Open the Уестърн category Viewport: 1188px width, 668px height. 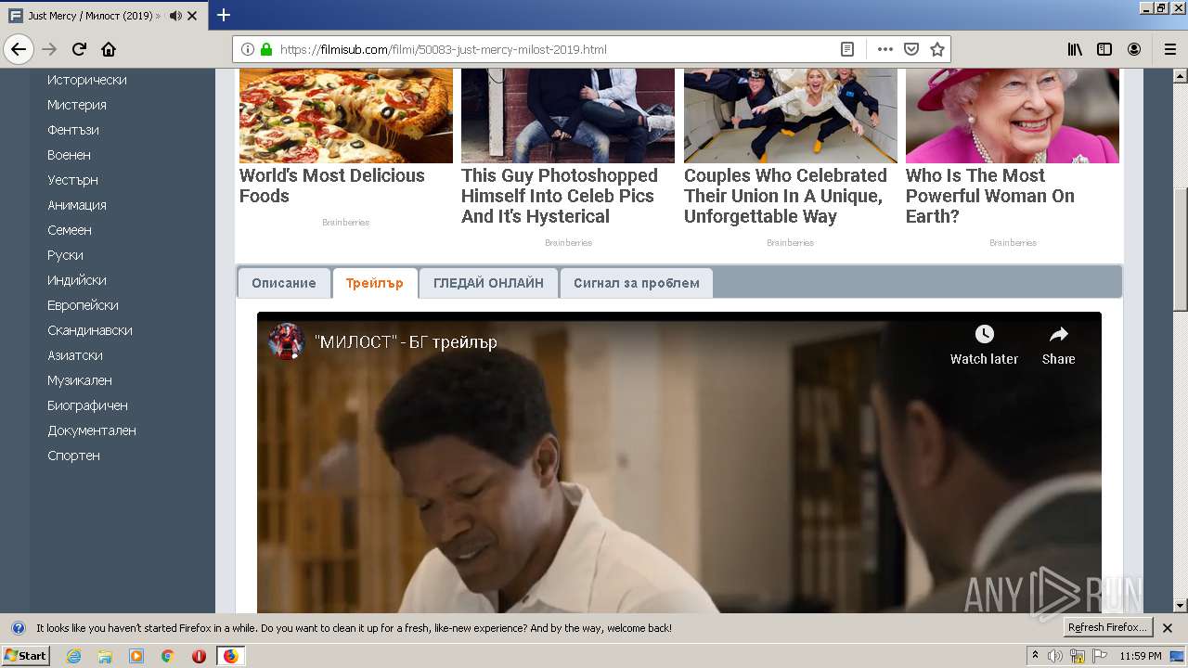[x=72, y=180]
